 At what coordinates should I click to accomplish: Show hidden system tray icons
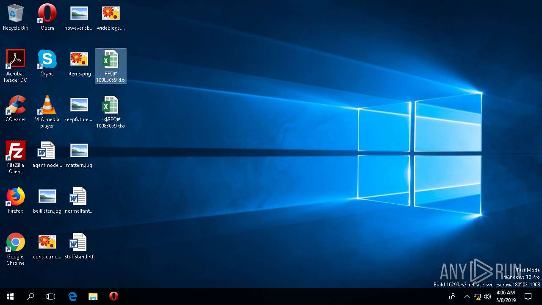pyautogui.click(x=467, y=297)
